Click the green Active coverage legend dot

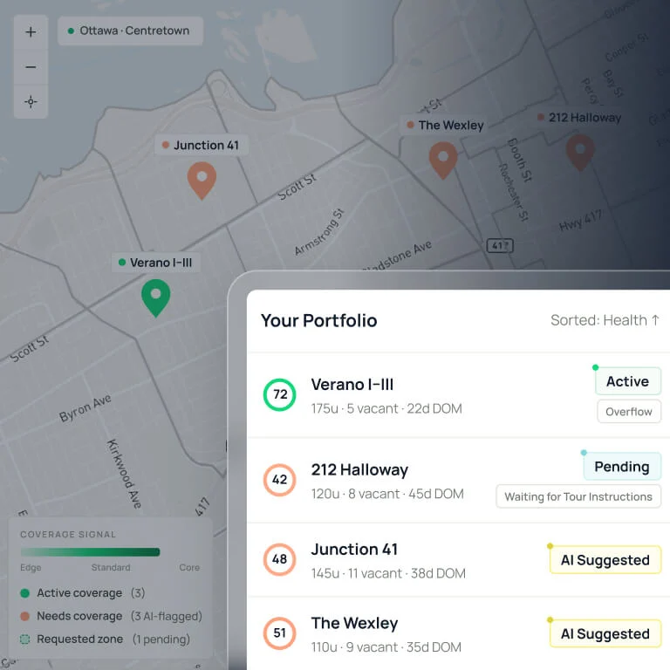point(24,593)
